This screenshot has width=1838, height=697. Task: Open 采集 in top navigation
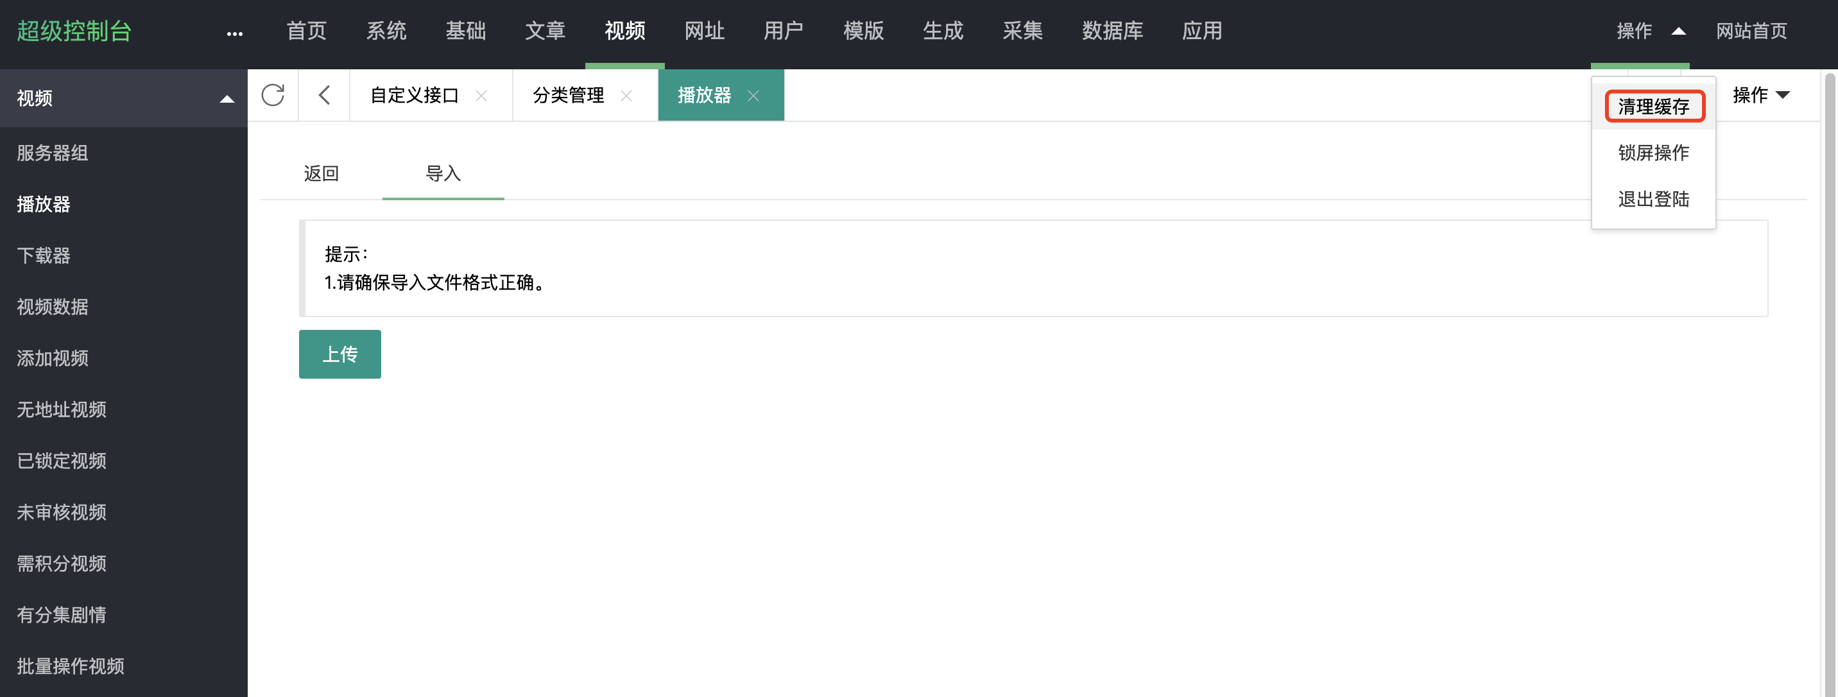1022,31
